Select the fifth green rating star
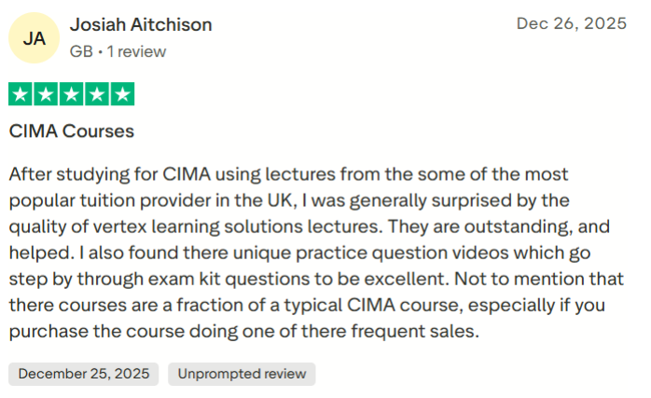 point(122,94)
